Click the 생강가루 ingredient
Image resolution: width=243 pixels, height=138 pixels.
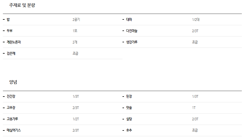tap(132, 42)
